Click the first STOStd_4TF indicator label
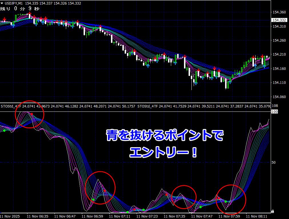The image size is (289, 219). [x=11, y=106]
